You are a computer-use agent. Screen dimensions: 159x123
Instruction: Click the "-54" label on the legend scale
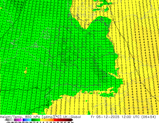(x=8, y=122)
